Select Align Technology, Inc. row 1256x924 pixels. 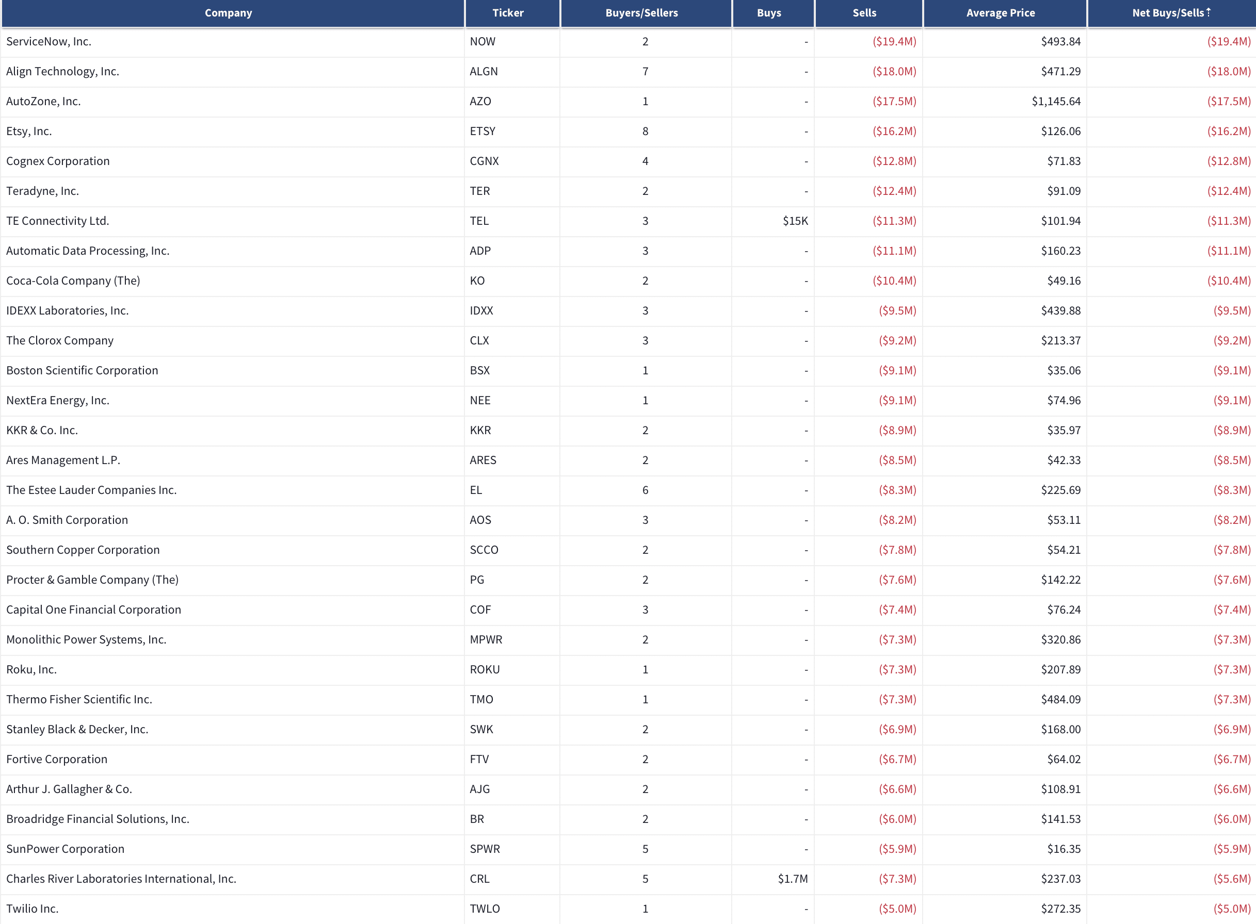(628, 72)
